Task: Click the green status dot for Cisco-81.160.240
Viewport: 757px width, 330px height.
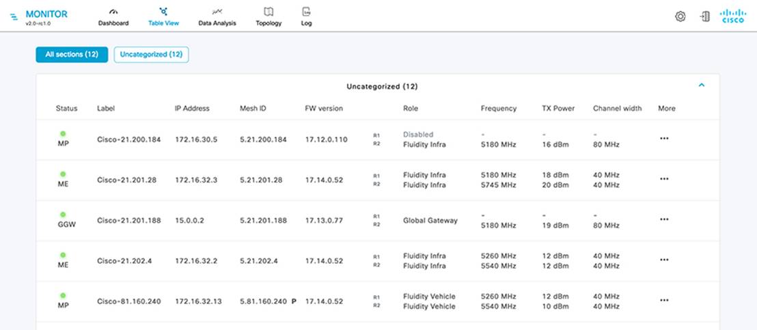Action: (x=63, y=296)
